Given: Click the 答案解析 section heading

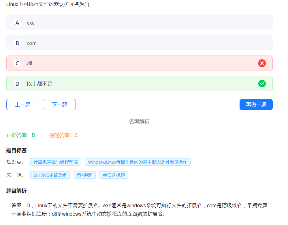Looking at the screenshot, I should [x=139, y=121].
